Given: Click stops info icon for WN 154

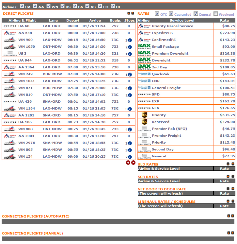Looking at the screenshot, I should (130, 157).
